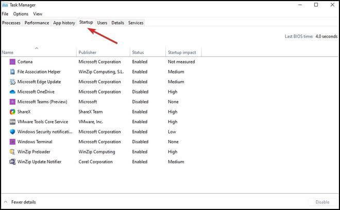Click Disabled status of Microsoft OneDrive
The height and width of the screenshot is (210, 340).
pyautogui.click(x=140, y=92)
